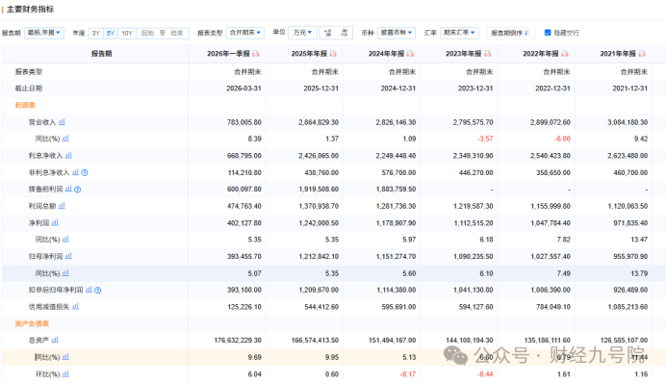The width and height of the screenshot is (666, 382).
Task: Click the 报告期 column header
Action: 101,54
